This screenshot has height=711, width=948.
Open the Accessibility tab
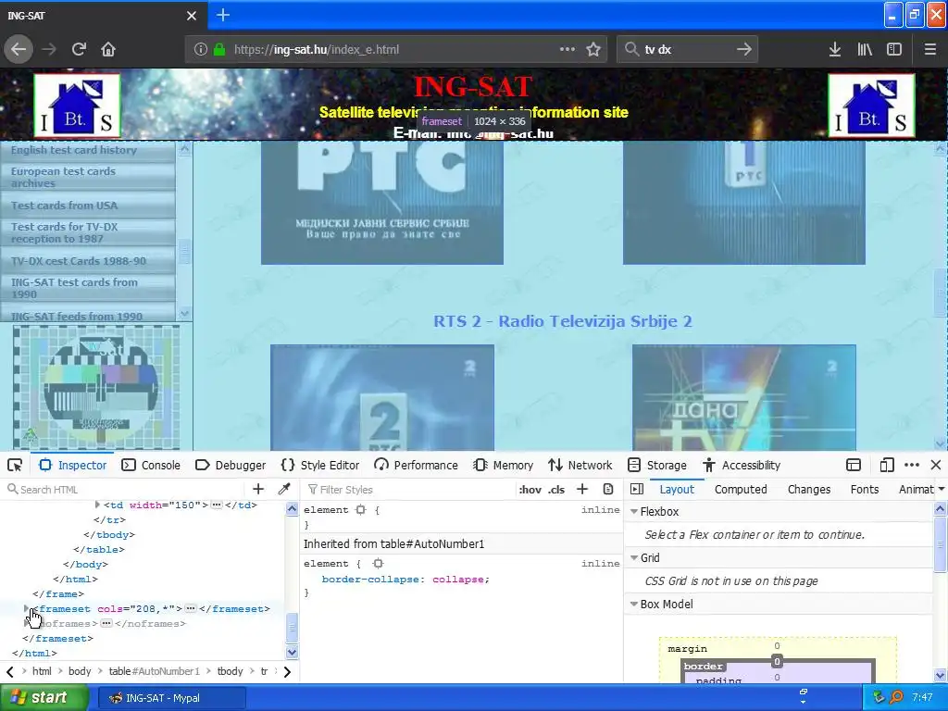tap(742, 465)
